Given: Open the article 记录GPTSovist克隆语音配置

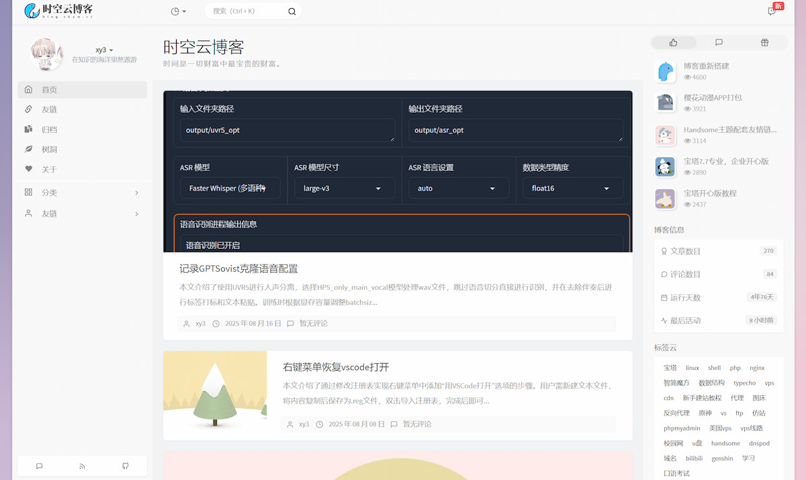Looking at the screenshot, I should point(239,268).
